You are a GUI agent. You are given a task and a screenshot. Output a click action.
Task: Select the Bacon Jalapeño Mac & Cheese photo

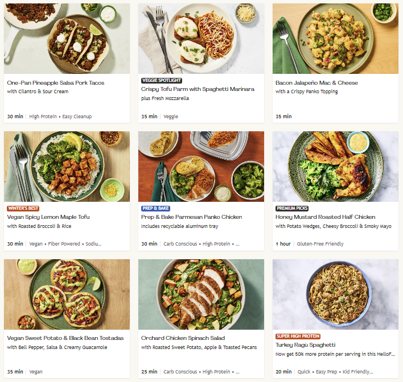click(335, 39)
